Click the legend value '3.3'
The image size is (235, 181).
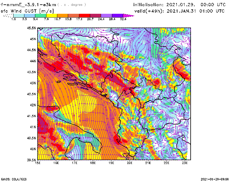[x=24, y=19]
